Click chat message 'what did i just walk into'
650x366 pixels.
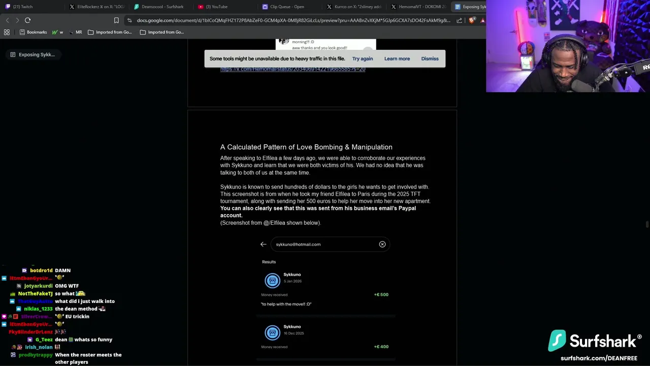coord(85,301)
